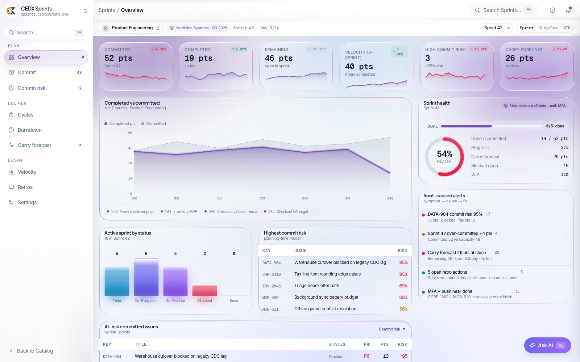This screenshot has width=580, height=362.
Task: Go to Commit risk page
Action: (x=46, y=88)
